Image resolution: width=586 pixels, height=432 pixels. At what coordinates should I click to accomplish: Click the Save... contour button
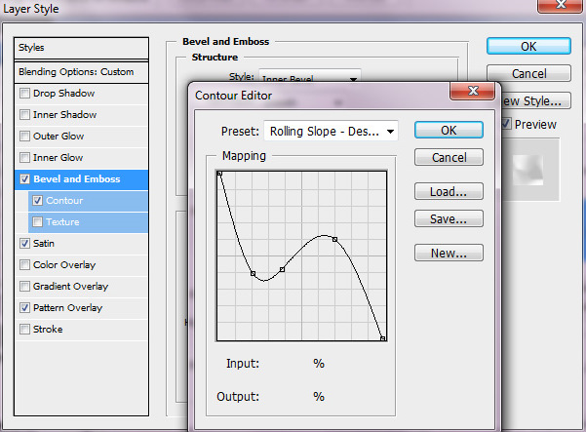point(449,219)
